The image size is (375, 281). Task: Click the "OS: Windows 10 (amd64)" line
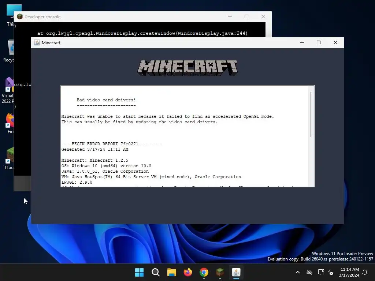coord(106,166)
